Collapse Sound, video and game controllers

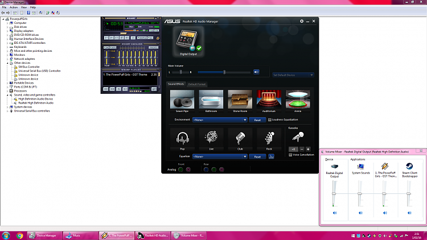[7, 95]
